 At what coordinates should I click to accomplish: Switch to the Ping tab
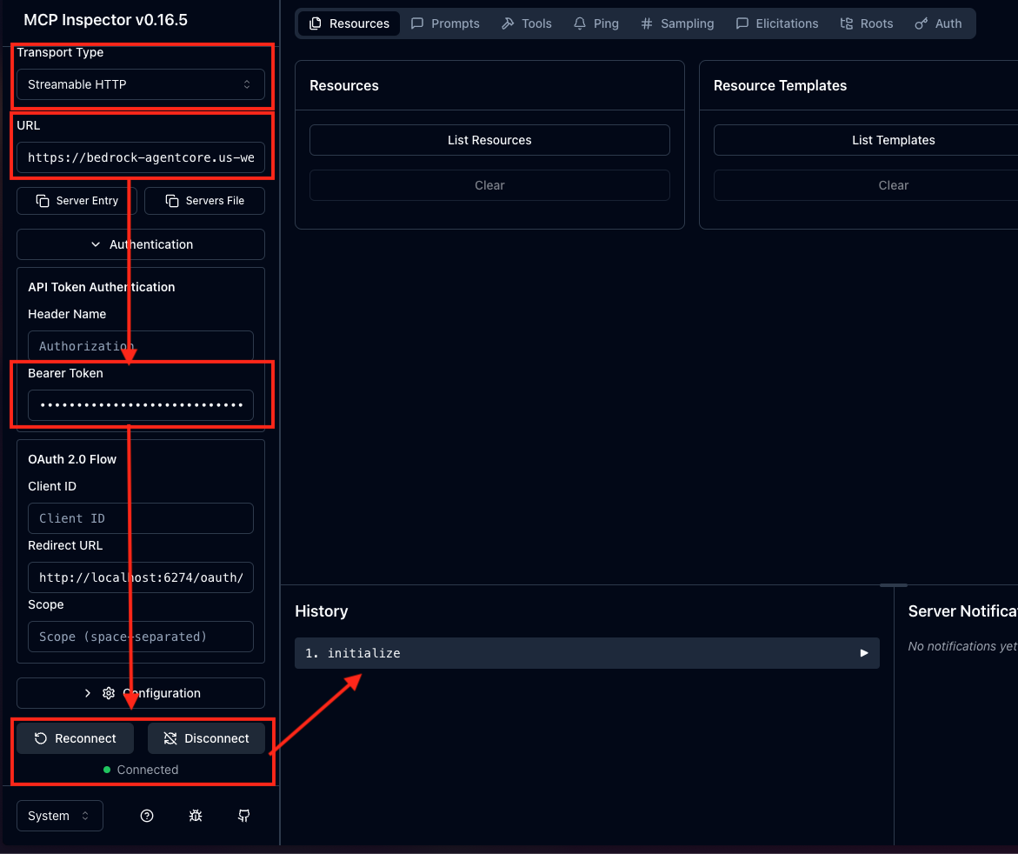click(596, 23)
